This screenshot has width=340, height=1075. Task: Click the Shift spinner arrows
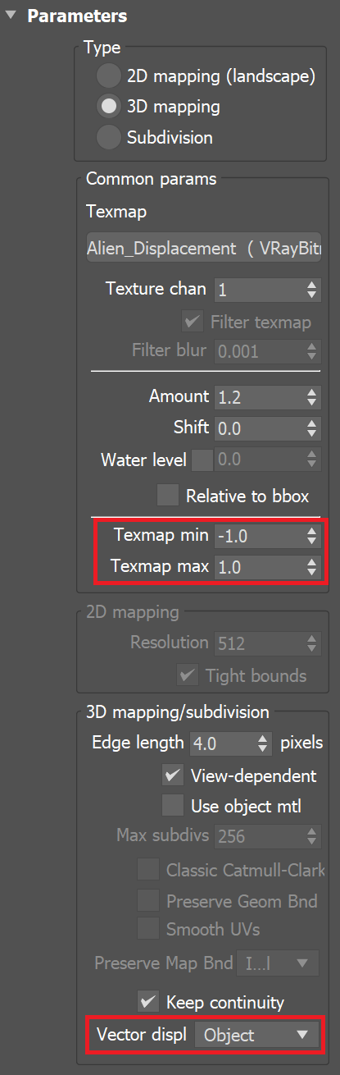tap(311, 428)
